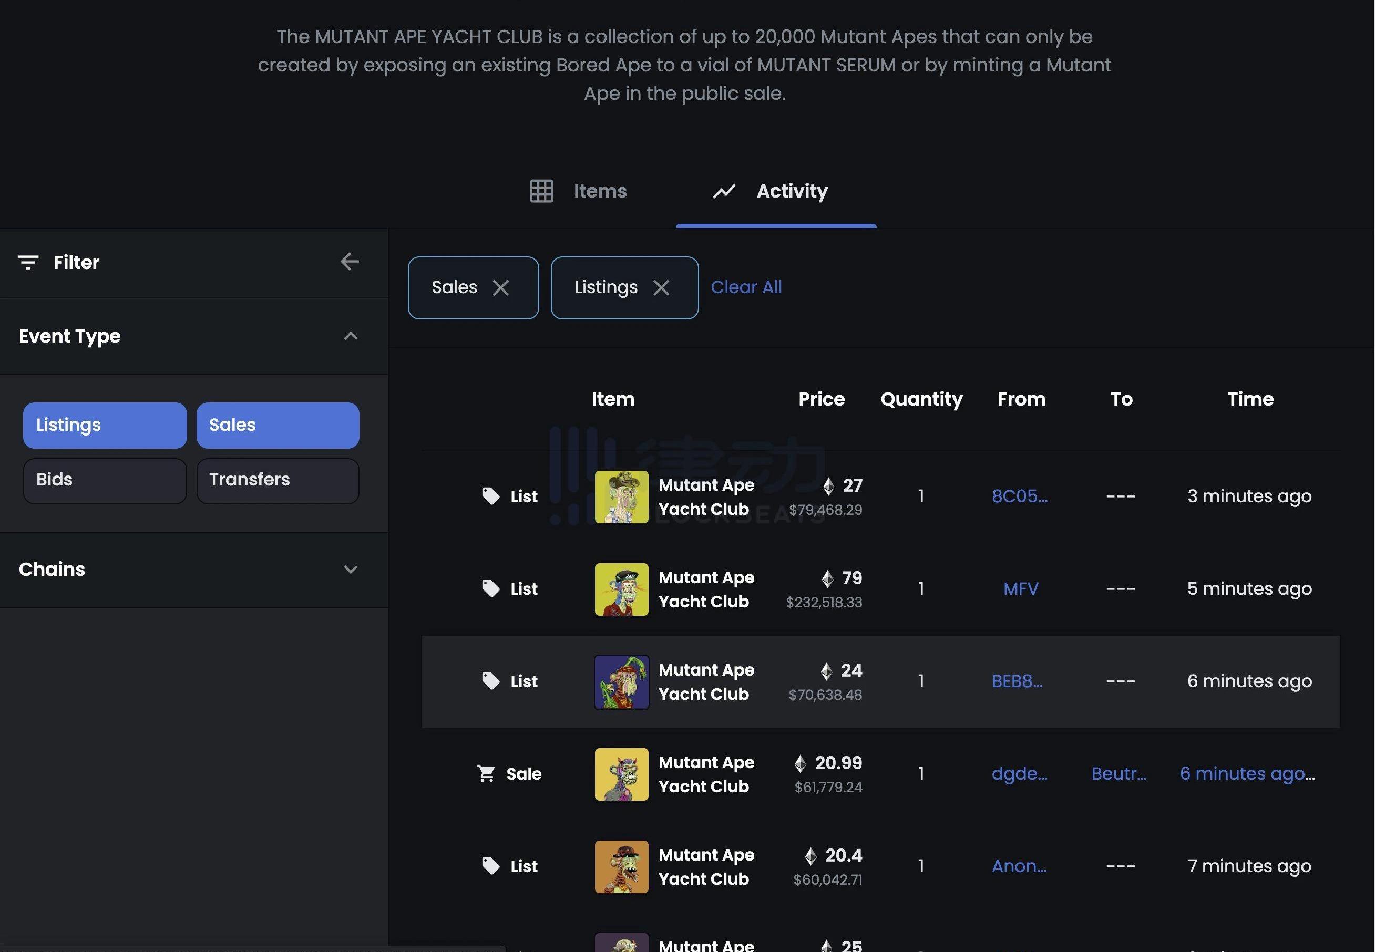Click the $61,779.24 price value

(828, 788)
